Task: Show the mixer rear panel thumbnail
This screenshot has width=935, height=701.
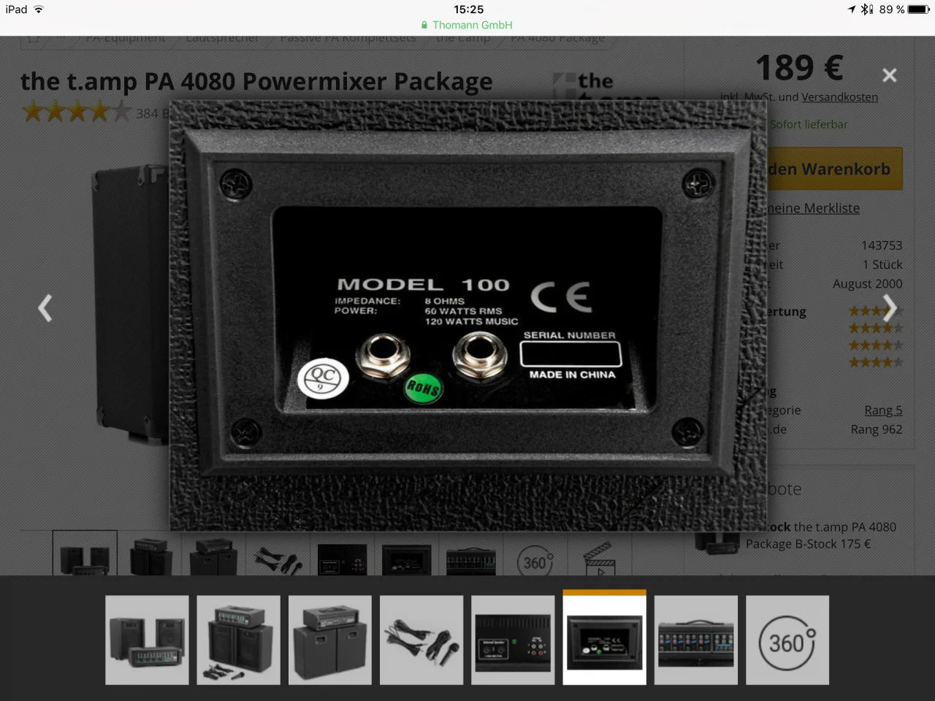Action: point(513,640)
